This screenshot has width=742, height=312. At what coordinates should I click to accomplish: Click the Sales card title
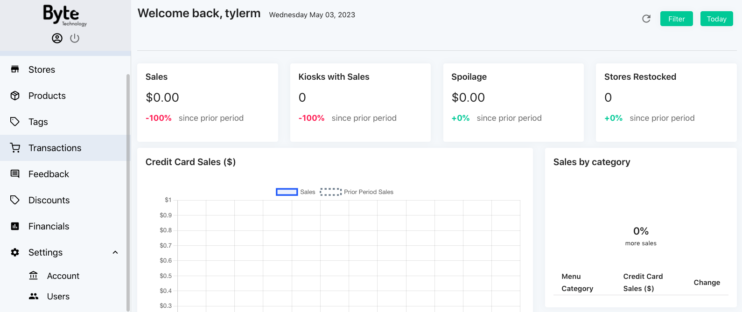point(156,77)
